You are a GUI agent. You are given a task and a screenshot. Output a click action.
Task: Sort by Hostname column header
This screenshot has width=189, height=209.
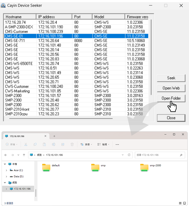20,17
